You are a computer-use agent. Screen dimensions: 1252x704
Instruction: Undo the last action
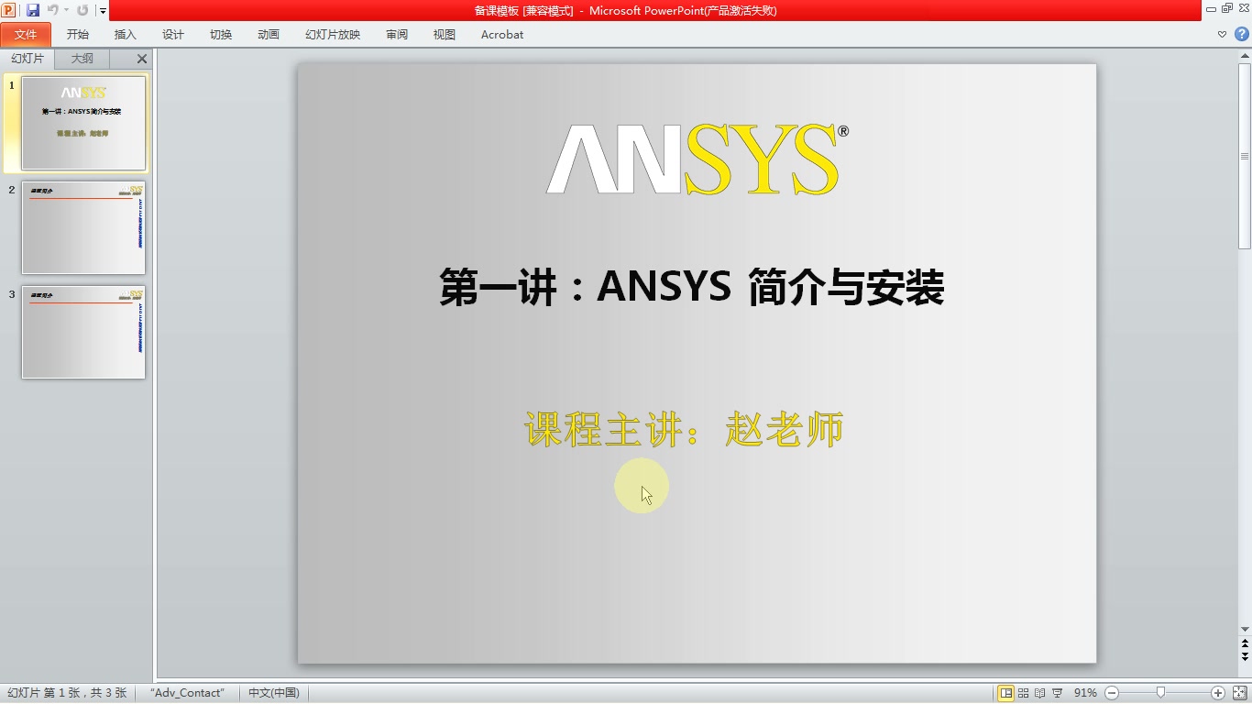[52, 10]
